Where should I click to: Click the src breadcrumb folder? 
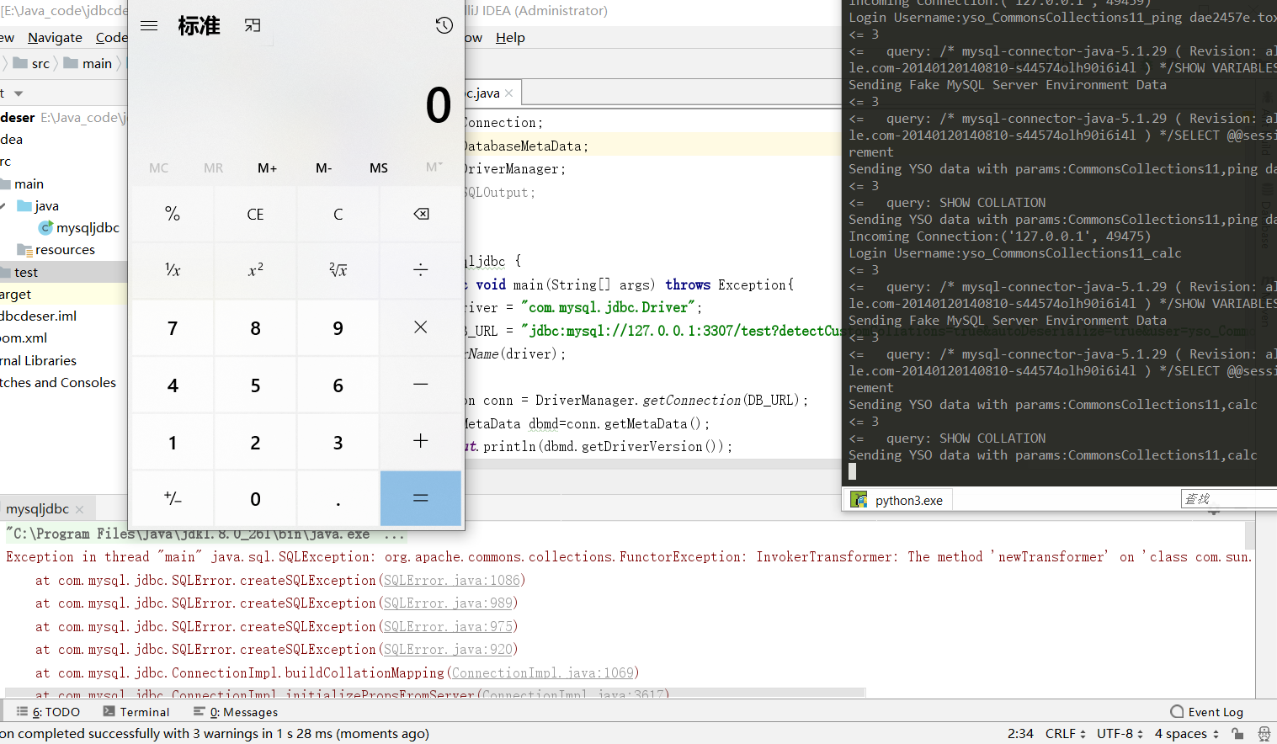pyautogui.click(x=31, y=63)
